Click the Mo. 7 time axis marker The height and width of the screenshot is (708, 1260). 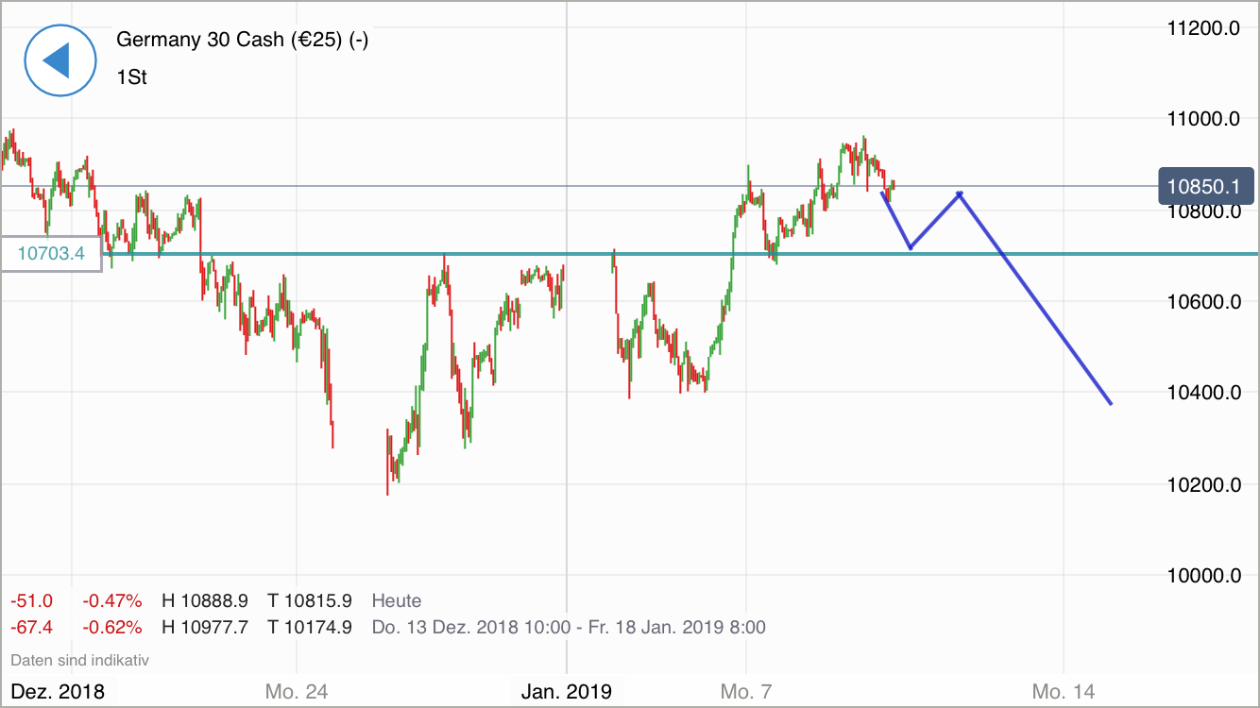pos(746,691)
